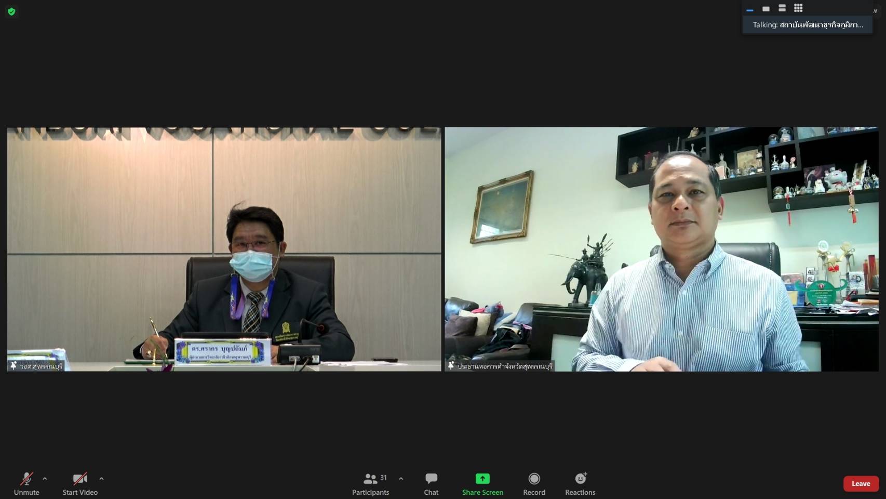Start Video camera toggle
886x499 pixels.
pos(80,483)
